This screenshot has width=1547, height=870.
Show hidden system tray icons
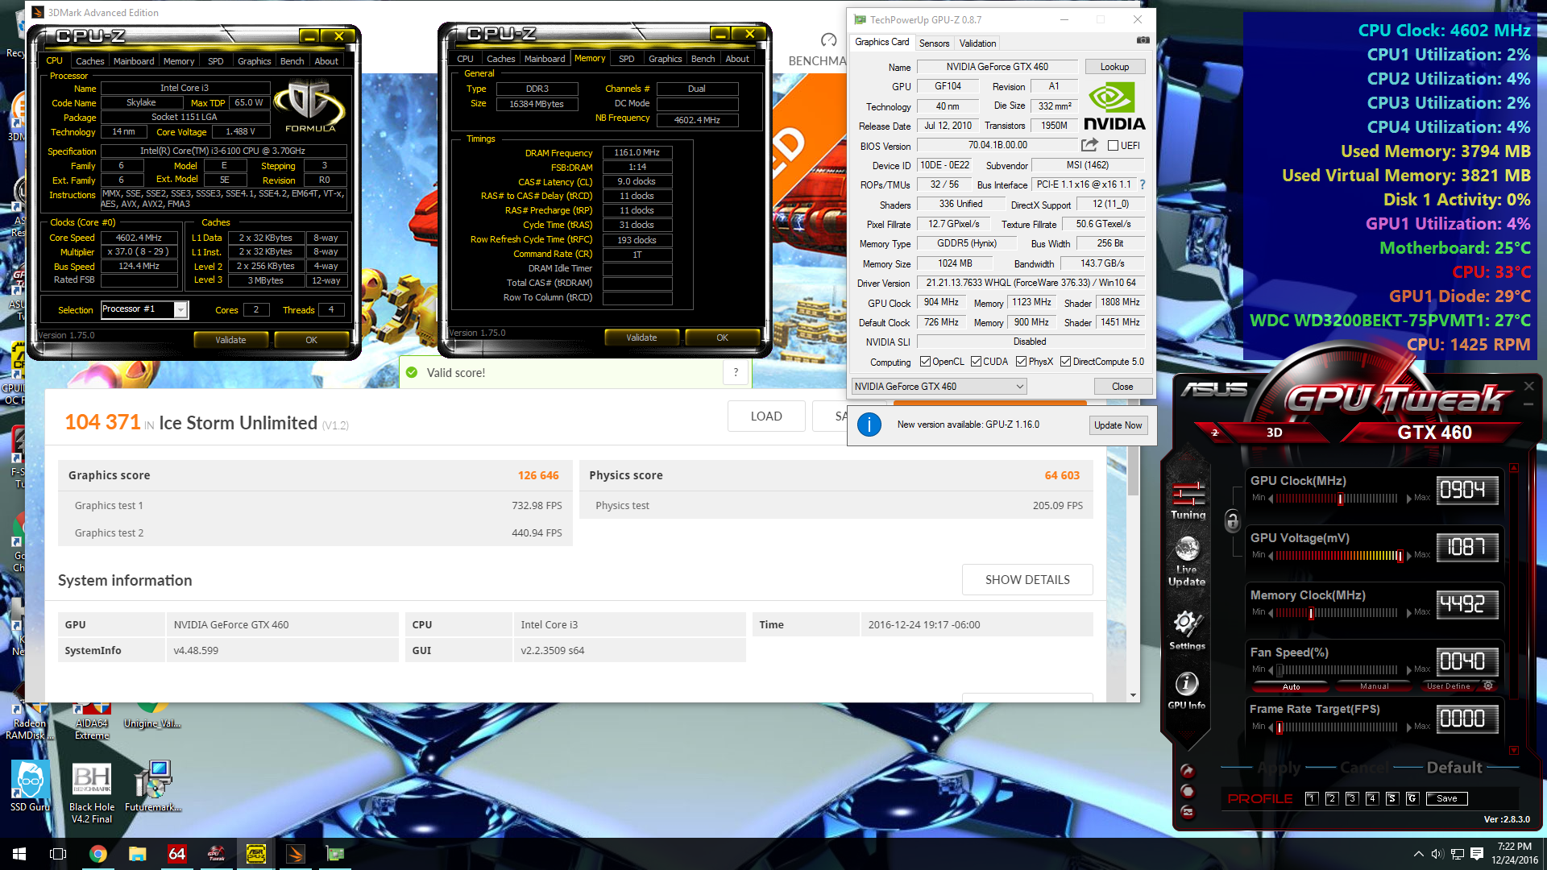[1417, 854]
